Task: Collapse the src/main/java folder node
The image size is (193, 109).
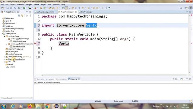Action: click(5, 36)
